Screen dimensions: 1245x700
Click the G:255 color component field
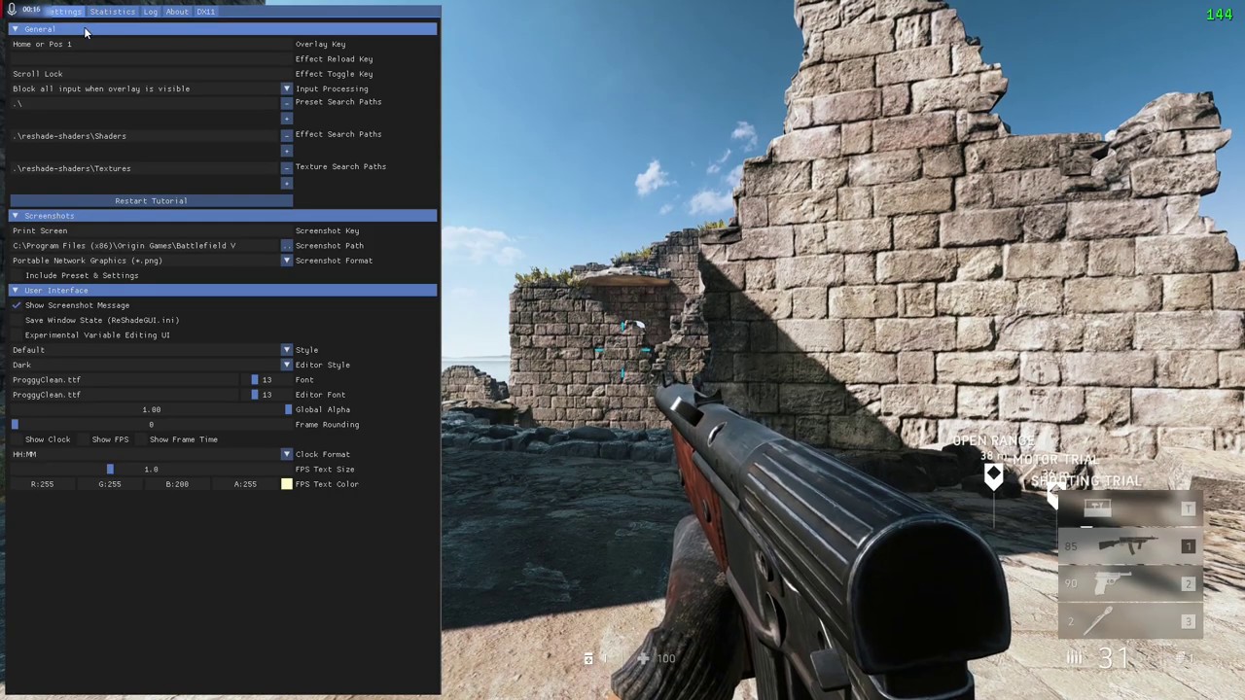tap(110, 484)
